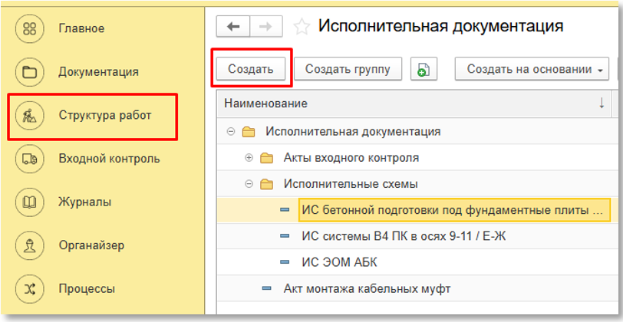Collapse the Исполнительная документация root folder
This screenshot has height=322, width=623.
pyautogui.click(x=230, y=132)
